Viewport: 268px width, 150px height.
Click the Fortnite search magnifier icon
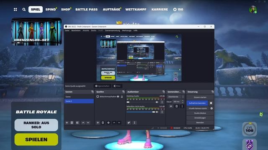point(24,10)
